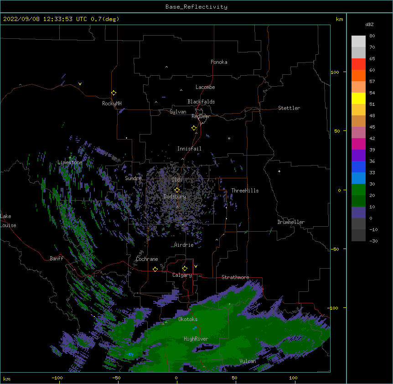
Task: Click the yellow marker above Calgary label
Action: (185, 269)
